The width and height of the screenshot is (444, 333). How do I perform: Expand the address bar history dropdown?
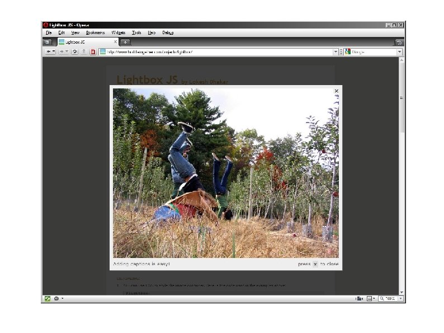336,52
